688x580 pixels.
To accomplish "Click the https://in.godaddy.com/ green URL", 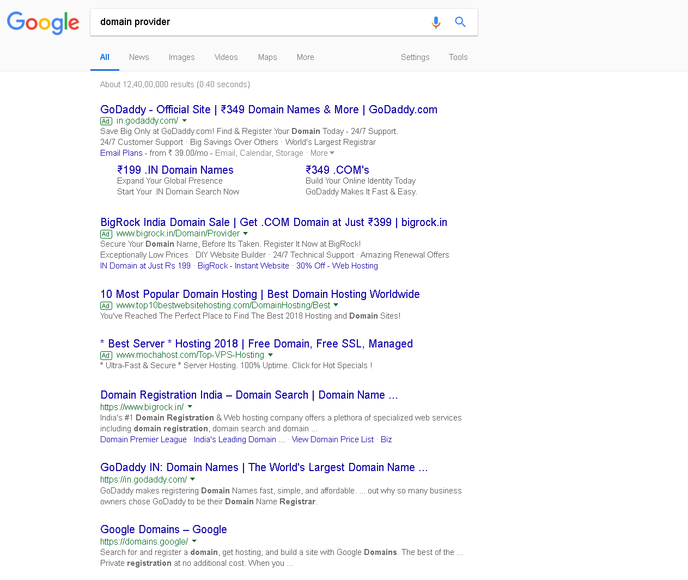I will click(143, 480).
